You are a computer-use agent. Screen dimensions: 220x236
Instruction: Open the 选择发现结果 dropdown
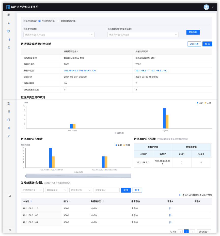pos(59,35)
